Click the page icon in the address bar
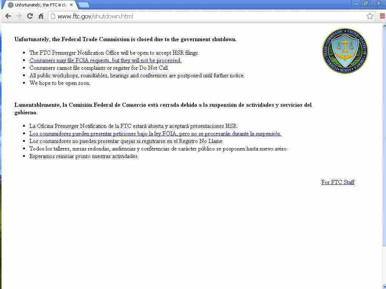 [x=52, y=16]
